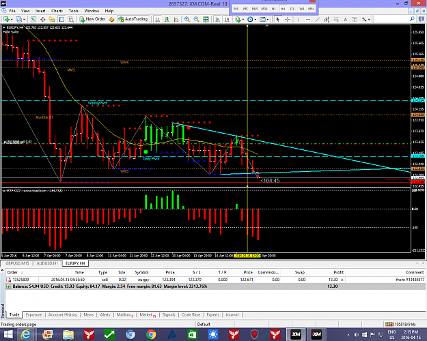Click the search input field
Viewport: 427px width, 341px height.
pos(391,19)
